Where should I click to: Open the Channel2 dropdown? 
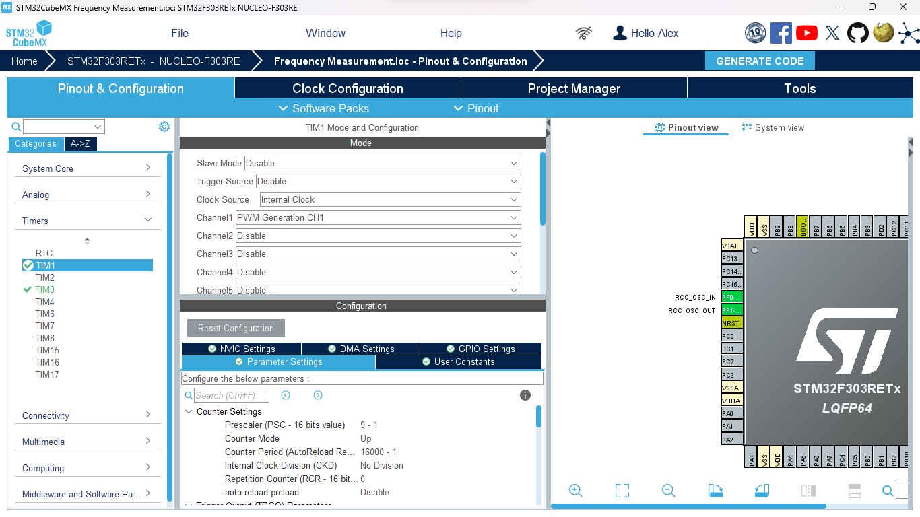click(x=378, y=236)
